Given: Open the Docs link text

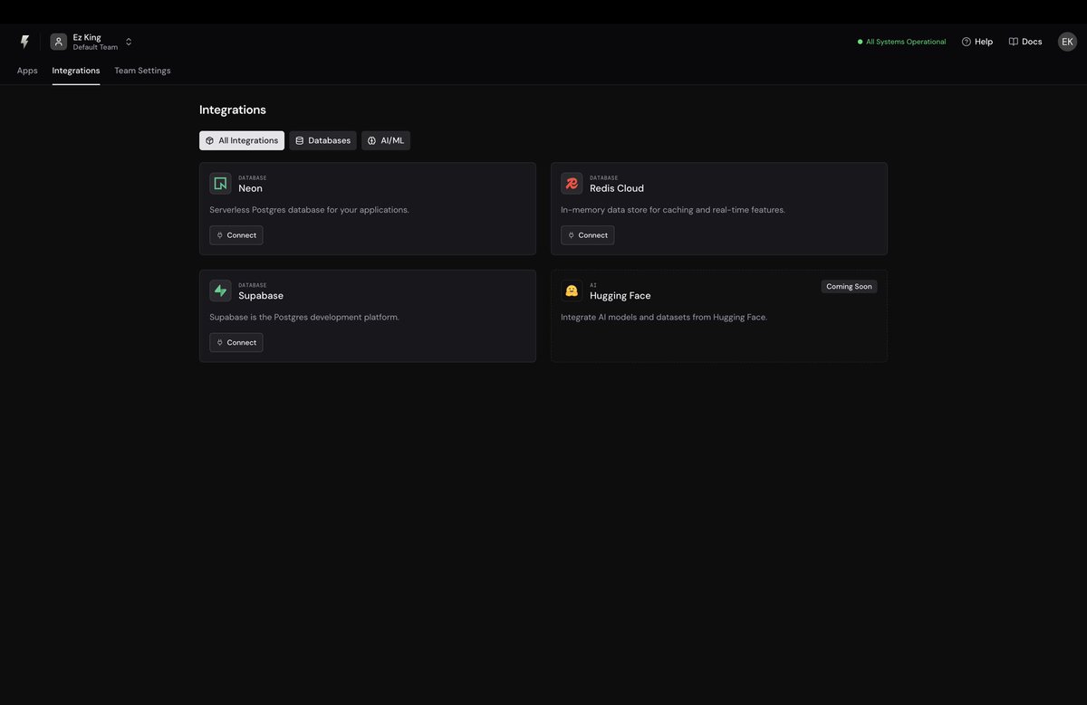Looking at the screenshot, I should pos(1032,42).
